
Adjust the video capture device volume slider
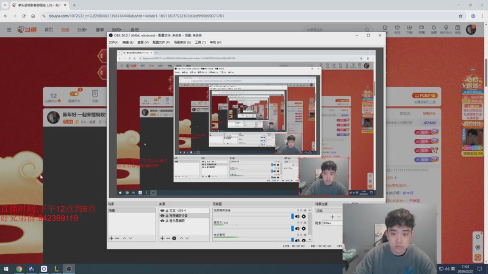292,216
